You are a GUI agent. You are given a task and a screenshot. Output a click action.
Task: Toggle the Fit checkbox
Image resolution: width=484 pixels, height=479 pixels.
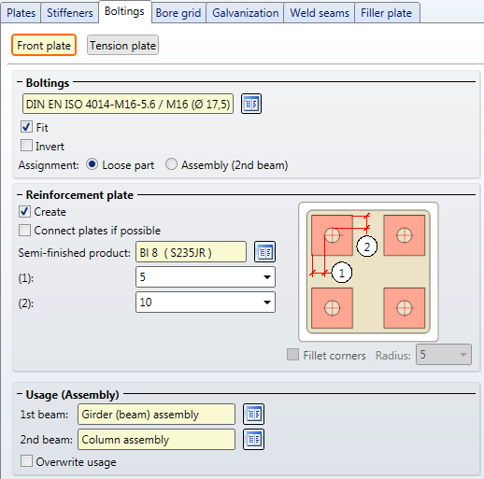(x=26, y=127)
